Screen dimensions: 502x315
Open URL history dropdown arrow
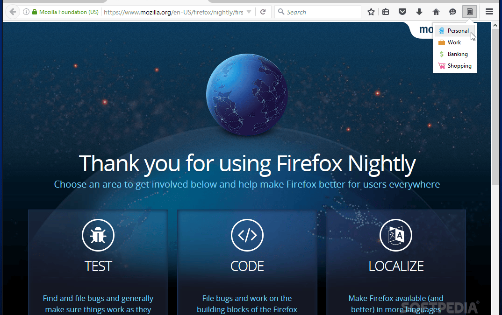click(249, 12)
